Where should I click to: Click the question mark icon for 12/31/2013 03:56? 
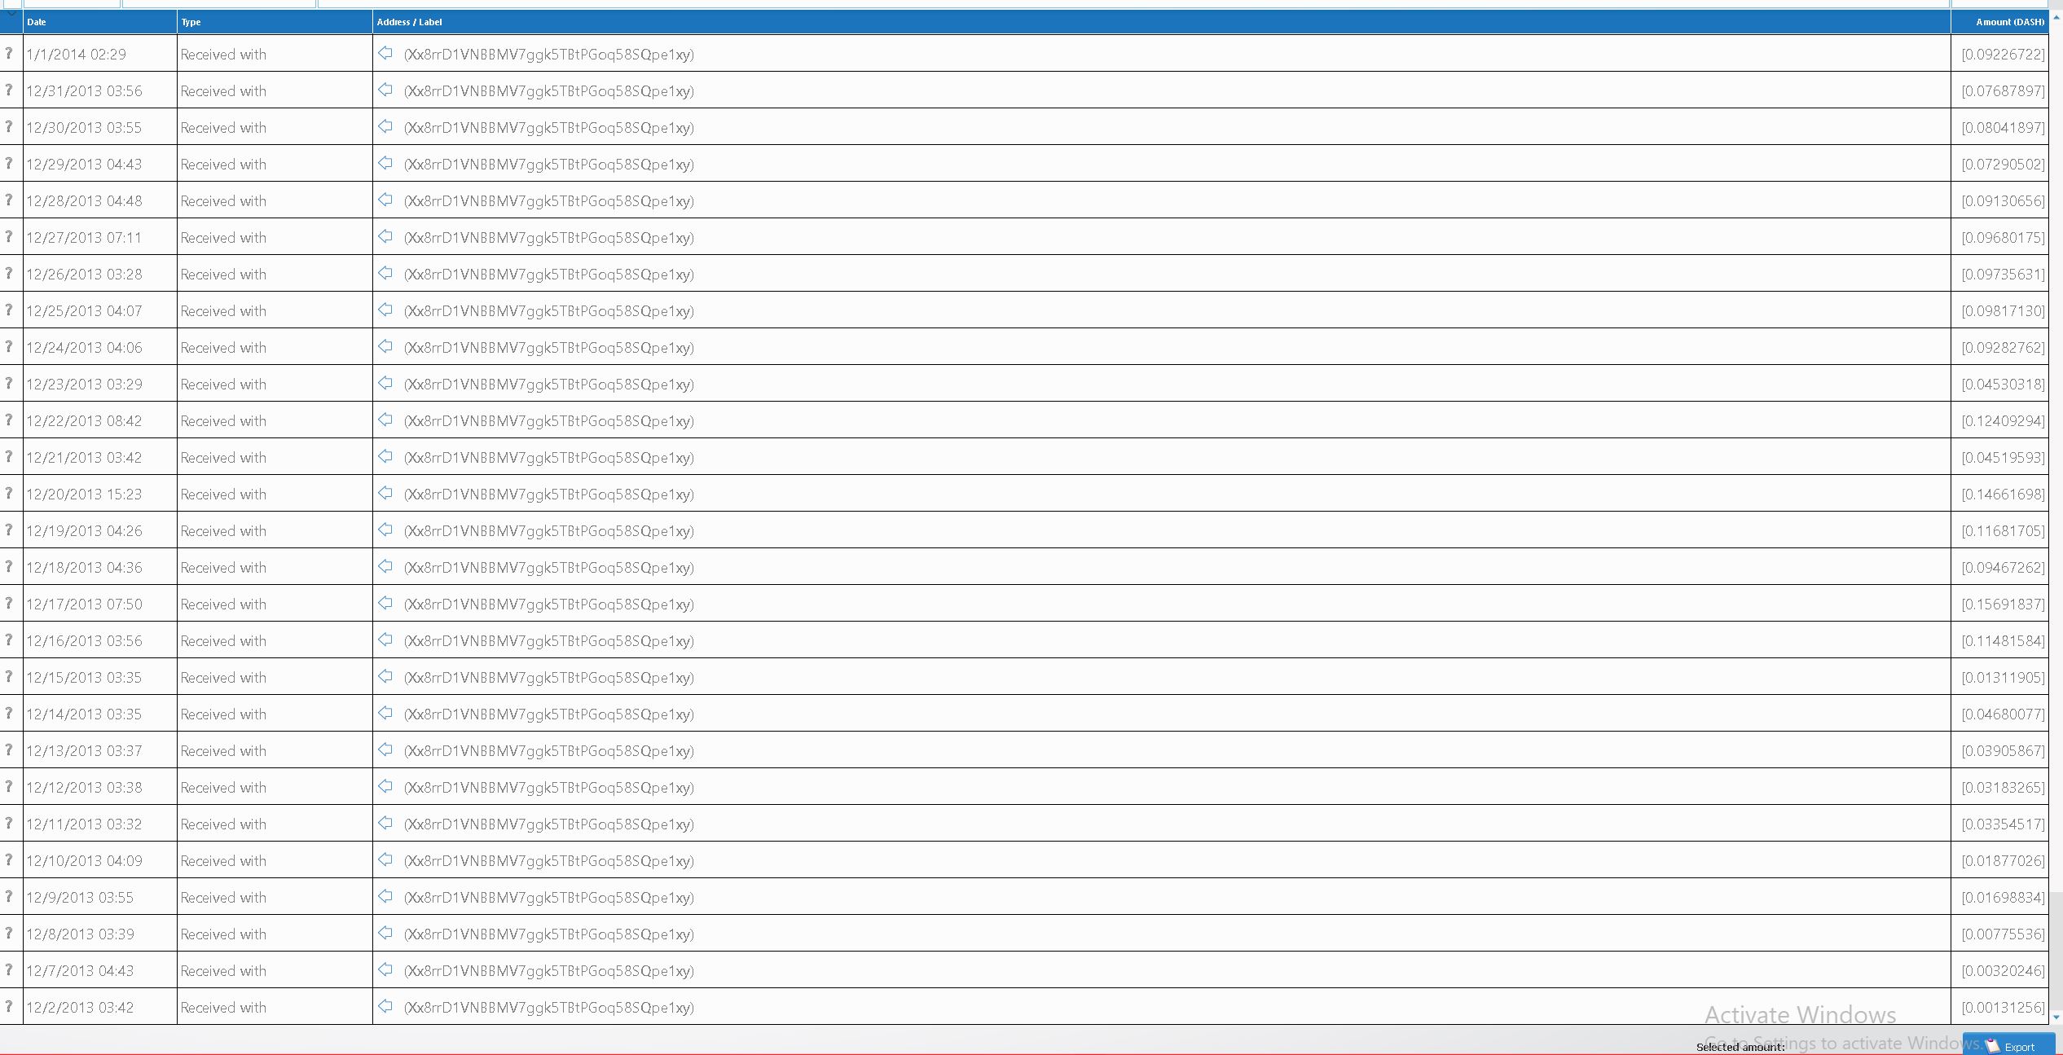(9, 90)
